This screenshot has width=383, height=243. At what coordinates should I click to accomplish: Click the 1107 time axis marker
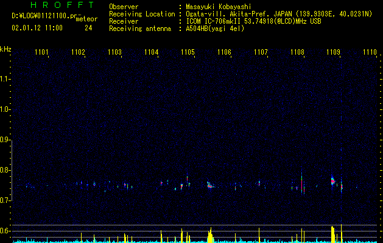click(x=261, y=52)
